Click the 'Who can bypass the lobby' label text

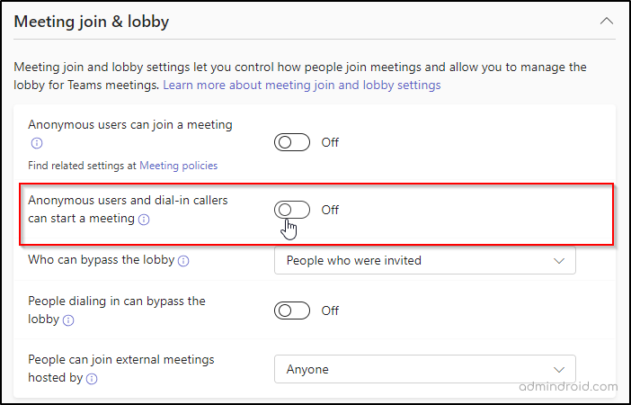pyautogui.click(x=101, y=261)
